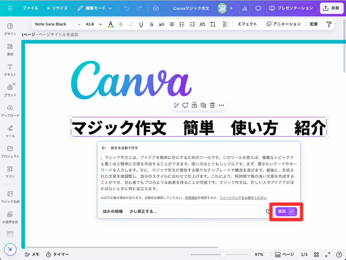Redo the last action
Screen dimensions: 346x260
click(140, 8)
